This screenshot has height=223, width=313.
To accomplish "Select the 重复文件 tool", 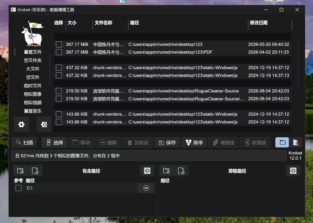I will (33, 52).
